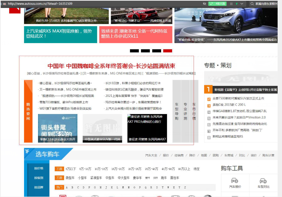282x197 pixels.
Task: Select price range 5万以下
Action: [x=70, y=169]
